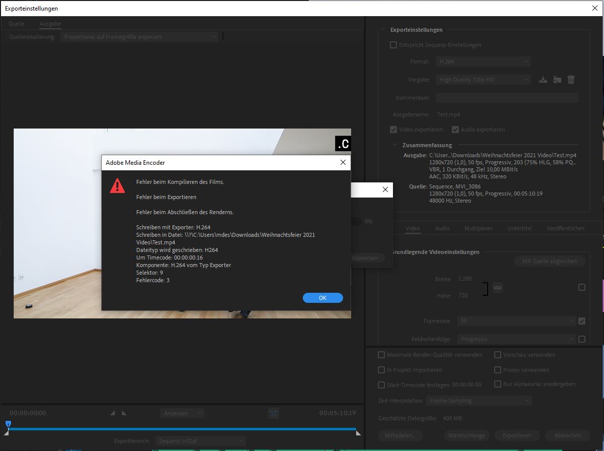Click the red warning icon in the error dialog
Image resolution: width=604 pixels, height=451 pixels.
117,185
